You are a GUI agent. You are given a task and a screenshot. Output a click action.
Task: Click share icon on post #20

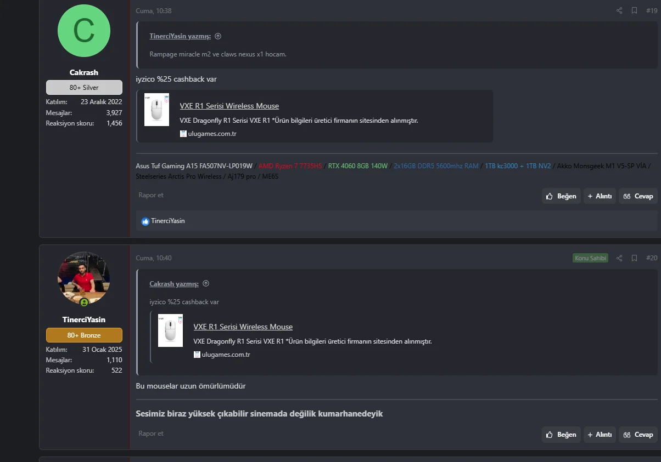[x=619, y=258]
